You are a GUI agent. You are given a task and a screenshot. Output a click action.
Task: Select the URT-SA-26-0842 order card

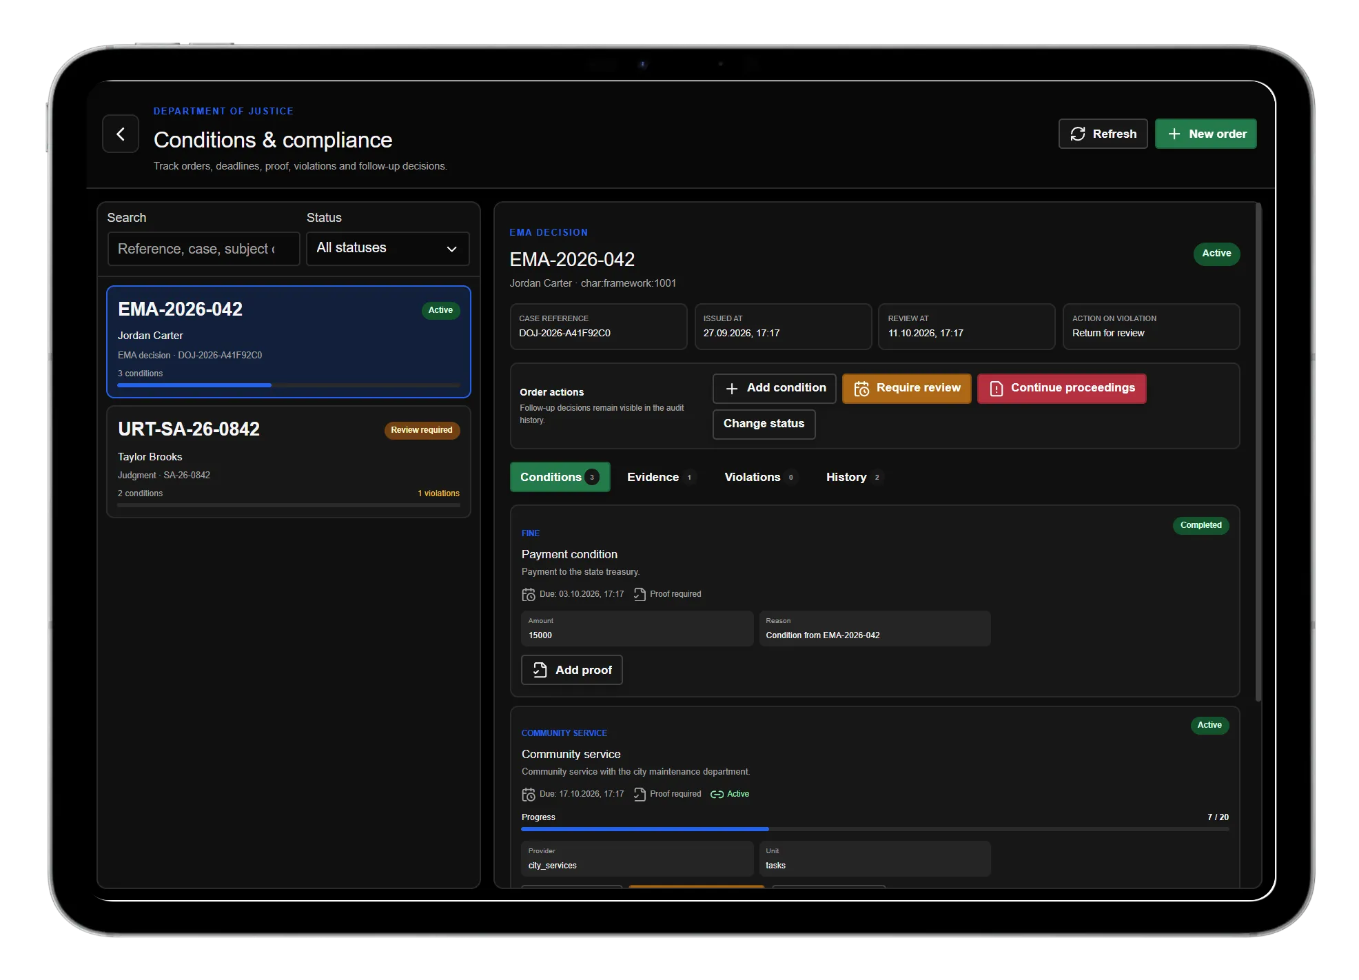tap(289, 461)
